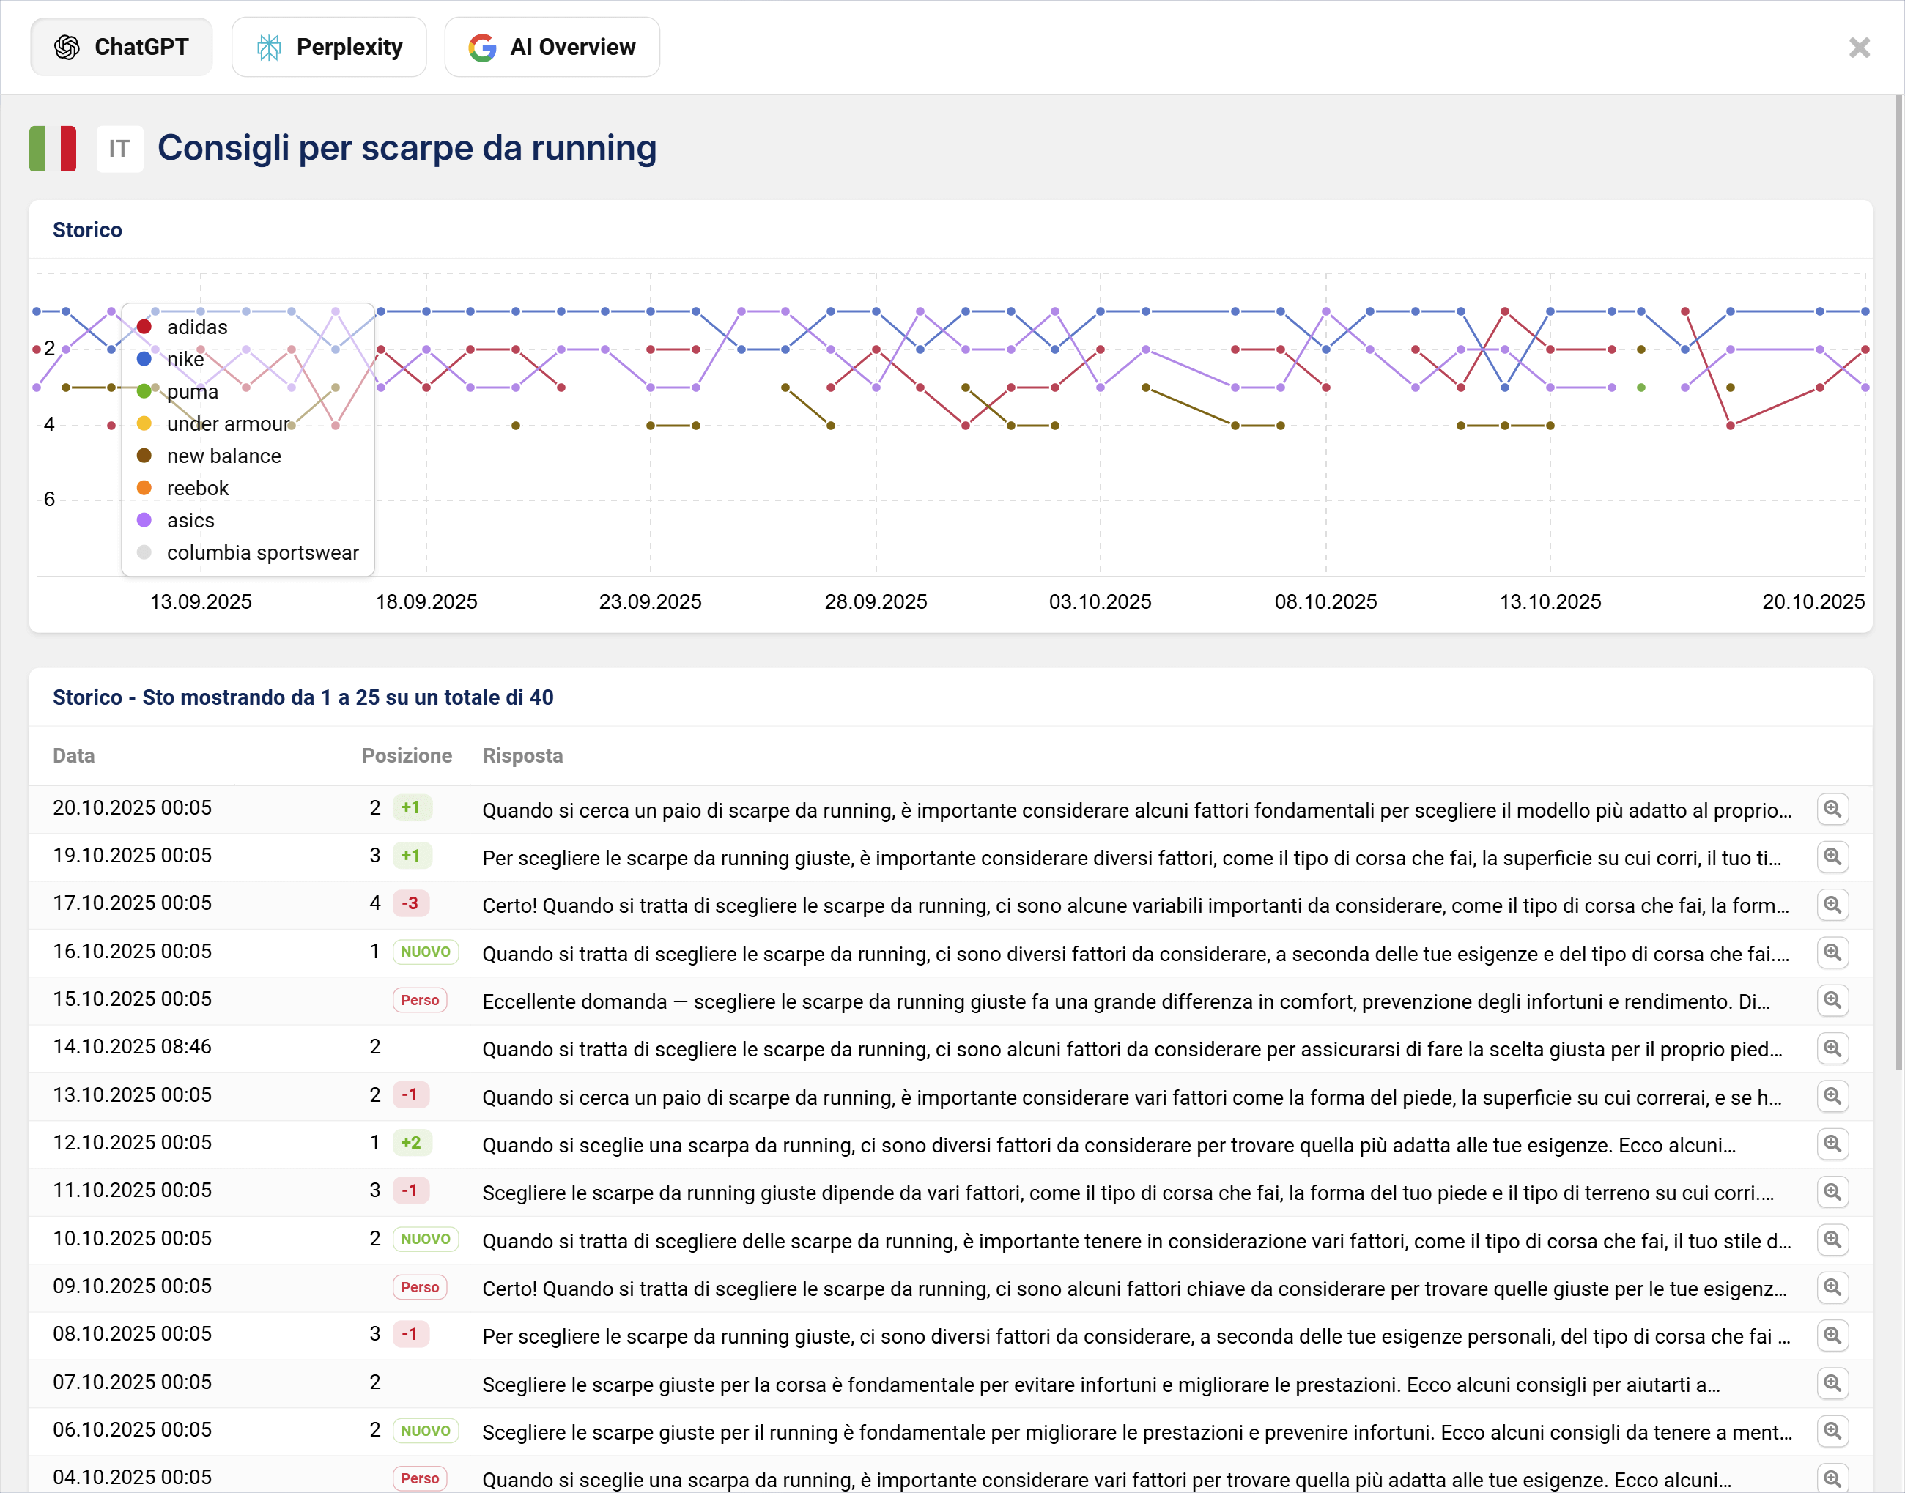Hide the nike line via legend
The height and width of the screenshot is (1493, 1905).
tap(185, 359)
